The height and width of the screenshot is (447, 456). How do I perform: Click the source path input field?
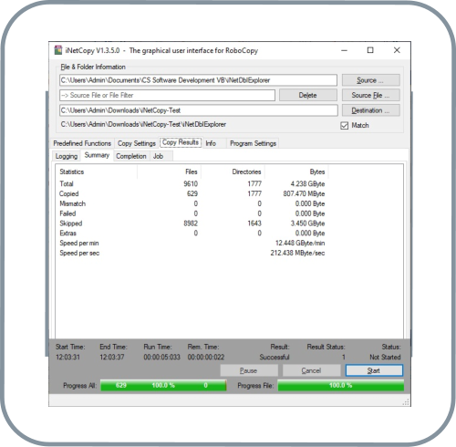[198, 80]
